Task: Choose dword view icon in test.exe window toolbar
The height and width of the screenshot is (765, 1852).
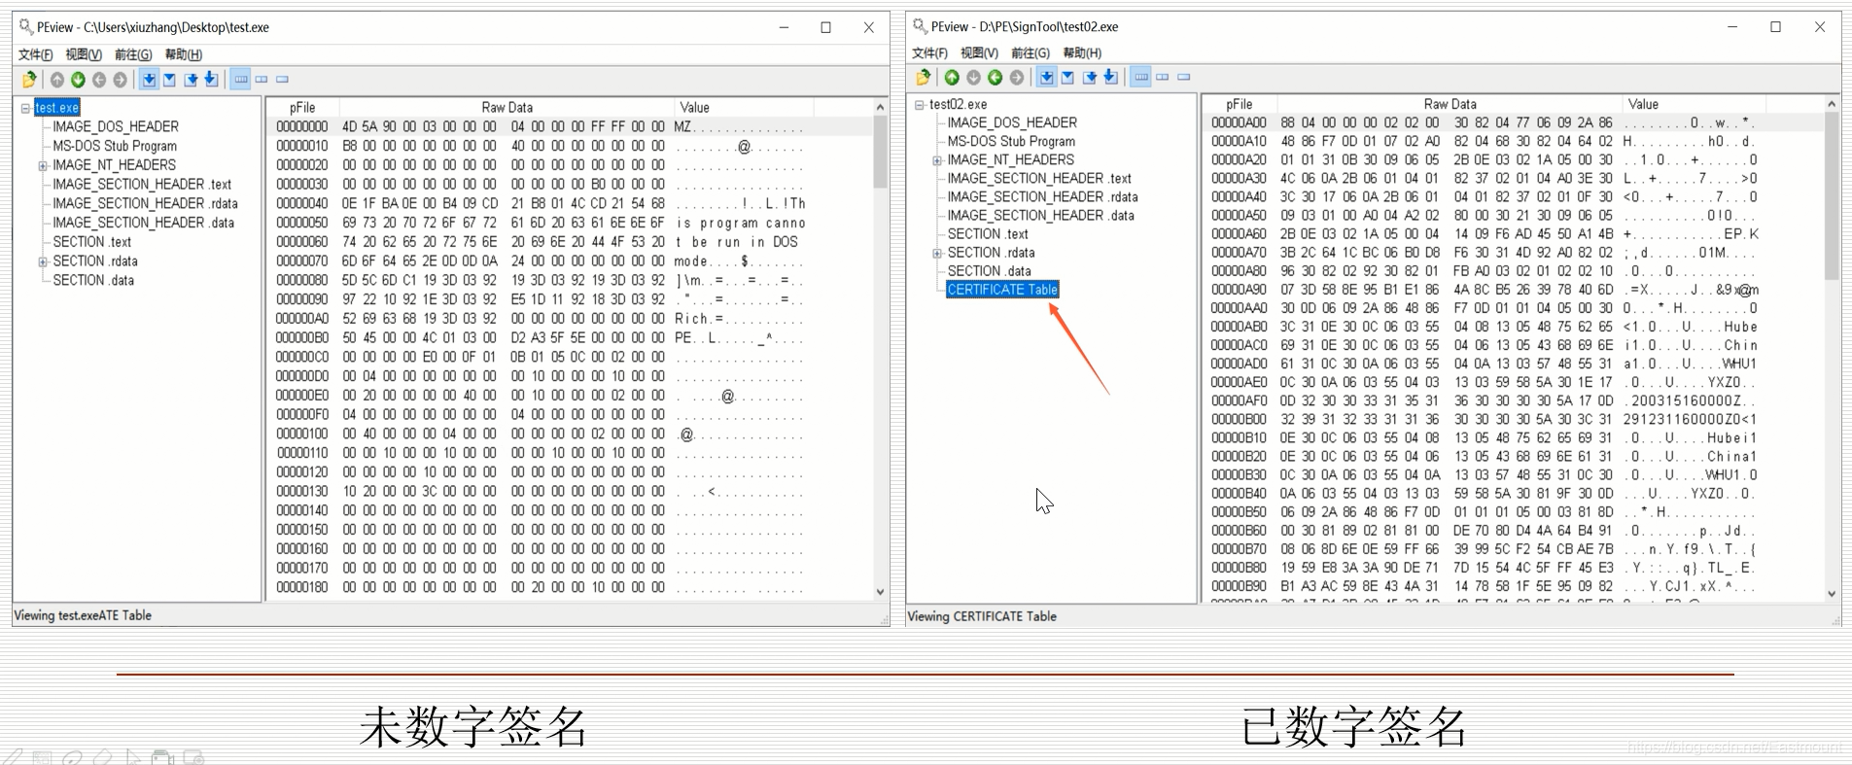Action: [x=283, y=80]
